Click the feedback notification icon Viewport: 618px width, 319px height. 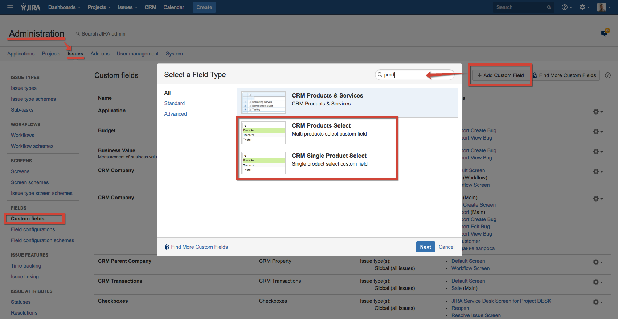(x=605, y=33)
